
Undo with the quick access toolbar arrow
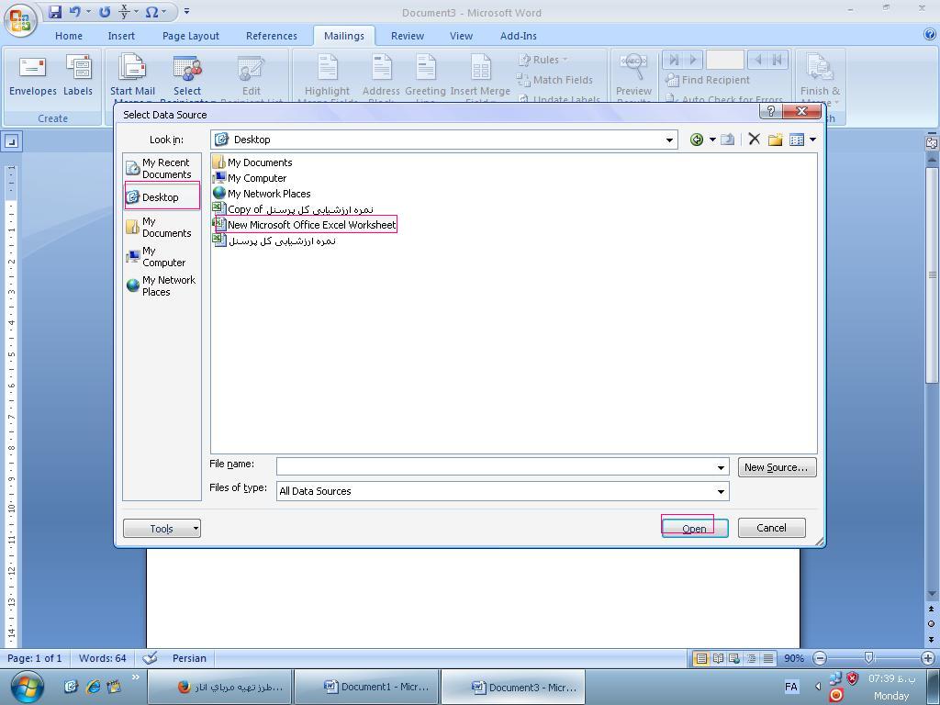74,11
